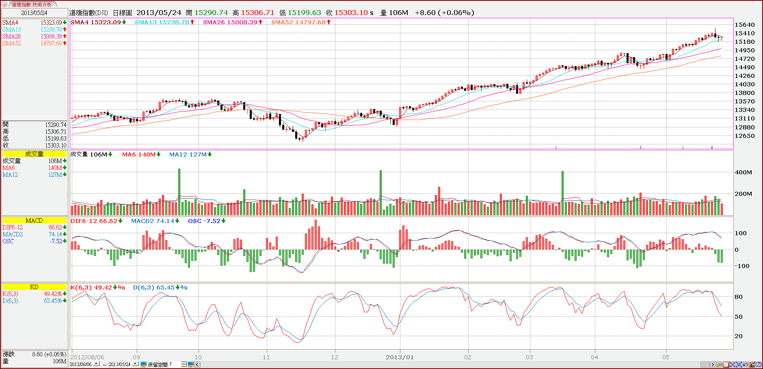Click the blue undo arrow icon
The width and height of the screenshot is (763, 369).
(x=746, y=365)
